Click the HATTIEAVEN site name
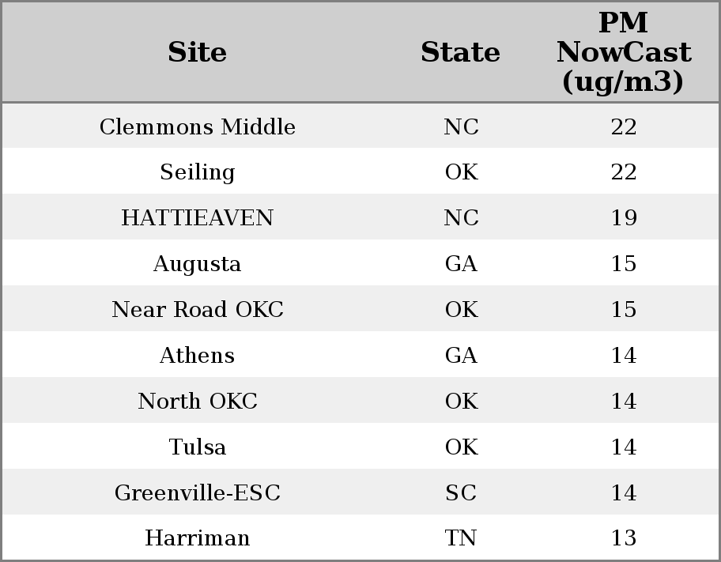Screen dimensions: 721x562 [x=198, y=218]
